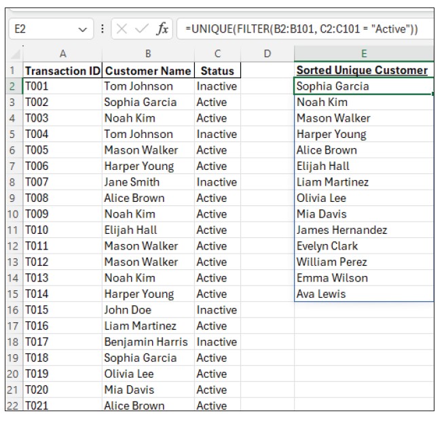Select column A header
Viewport: 444px width, 435px height.
62,54
